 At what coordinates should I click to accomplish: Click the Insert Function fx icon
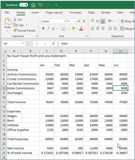tap(53, 44)
